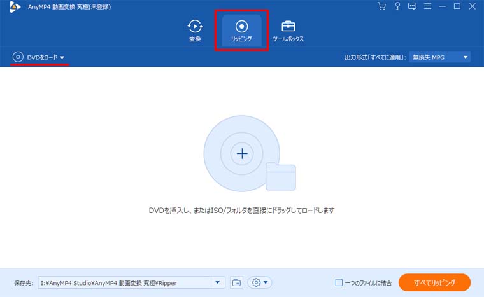
Task: Enable 一つのファイルに結合 checkbox
Action: [339, 282]
